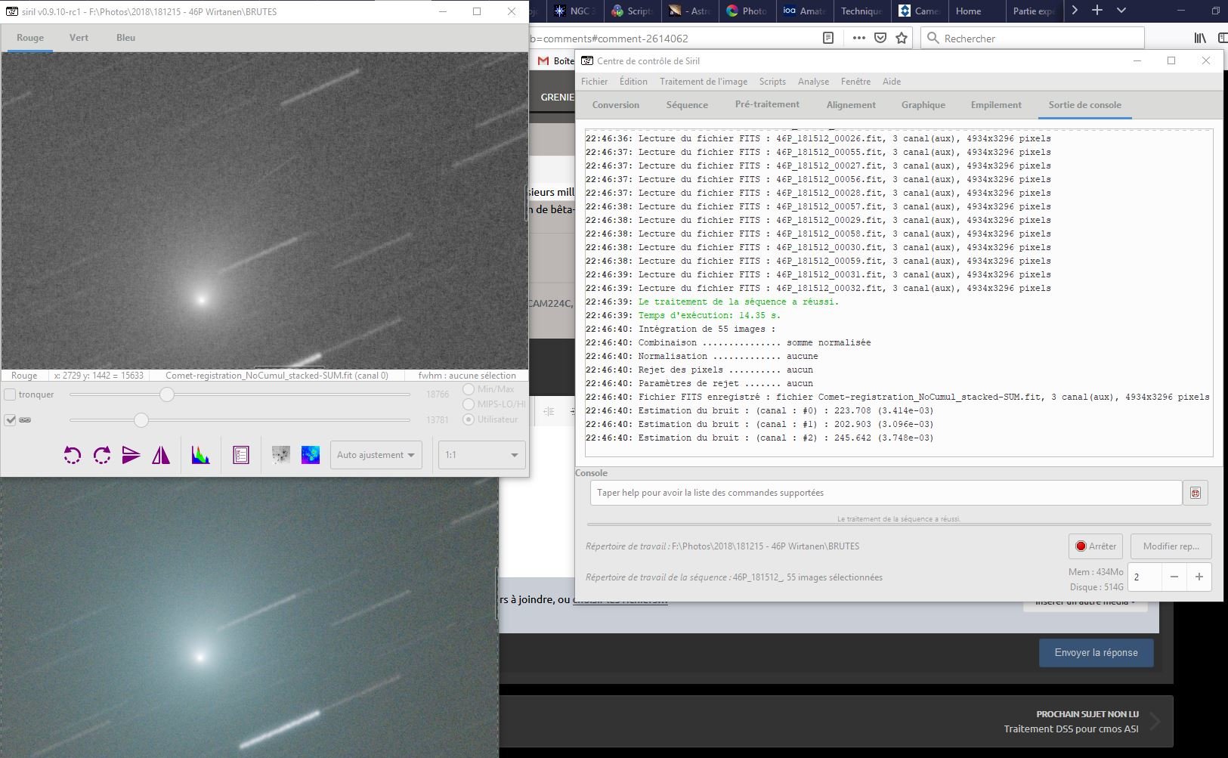Save the page to Pocket
The height and width of the screenshot is (758, 1228).
880,38
